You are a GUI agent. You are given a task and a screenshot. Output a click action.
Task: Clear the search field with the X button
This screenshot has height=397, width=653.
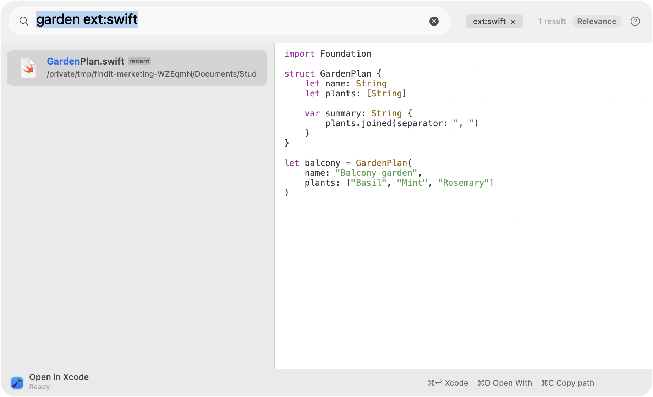click(434, 21)
